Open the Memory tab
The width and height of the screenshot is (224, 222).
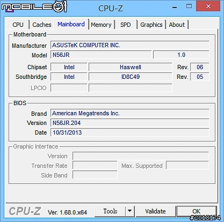[x=101, y=25]
